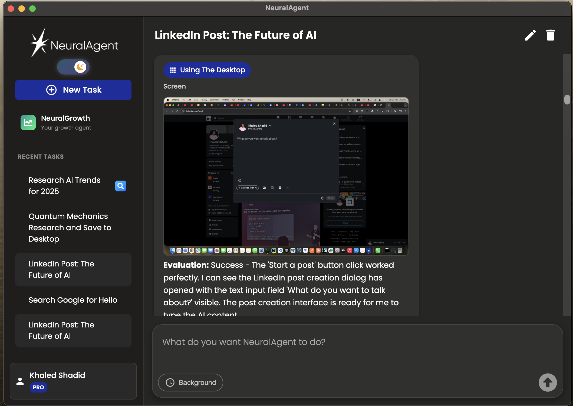The width and height of the screenshot is (573, 406).
Task: Open Search Google for Hello task
Action: (73, 300)
